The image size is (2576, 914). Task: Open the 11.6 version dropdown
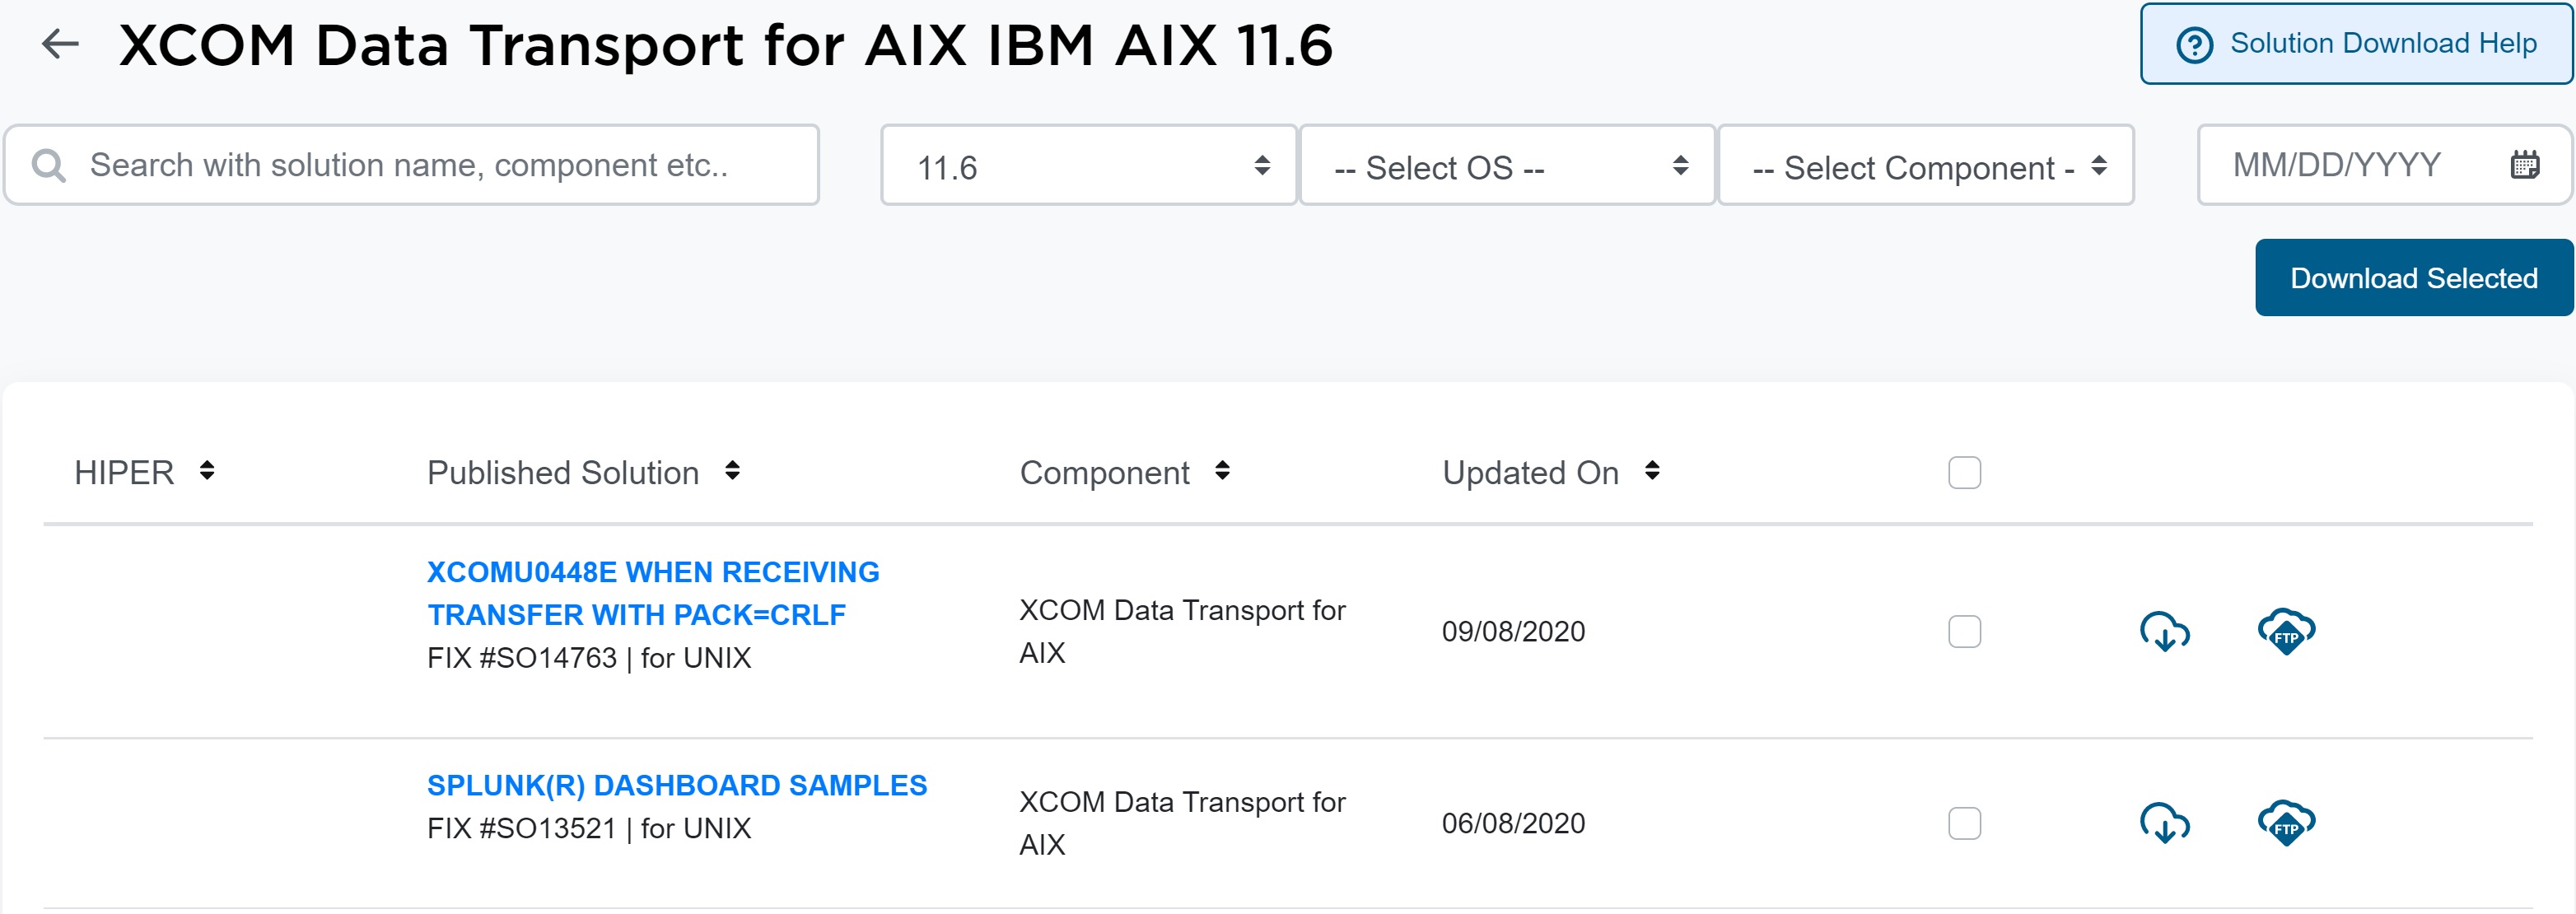pyautogui.click(x=1088, y=166)
